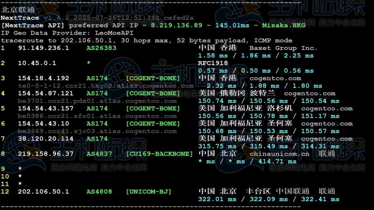Select AS26383 in hop 1
The height and width of the screenshot is (210, 374).
[x=101, y=48]
